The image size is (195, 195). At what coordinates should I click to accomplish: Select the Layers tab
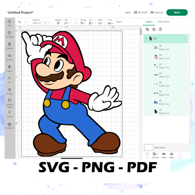(x=149, y=22)
